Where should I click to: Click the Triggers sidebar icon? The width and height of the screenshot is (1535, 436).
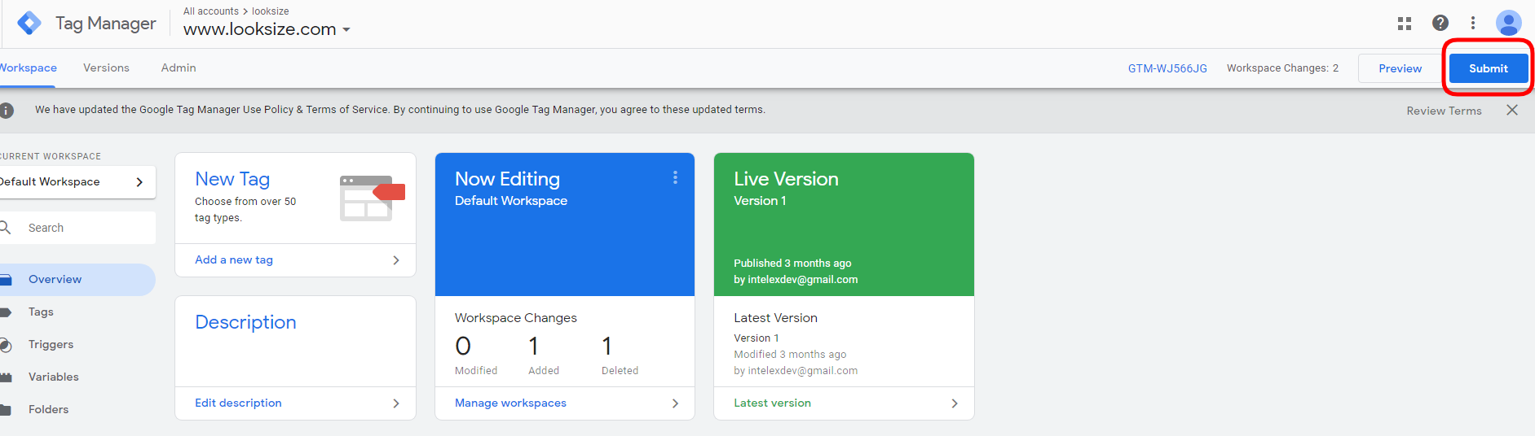pyautogui.click(x=6, y=345)
